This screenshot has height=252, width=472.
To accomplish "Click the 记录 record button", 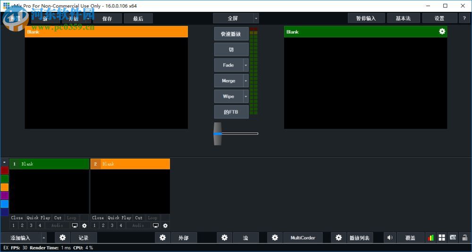I will [84, 237].
